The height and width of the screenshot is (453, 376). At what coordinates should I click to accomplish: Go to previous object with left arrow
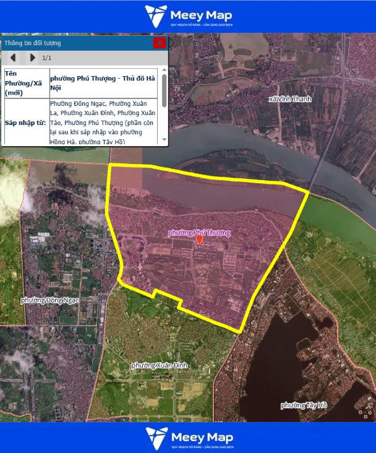(x=12, y=58)
